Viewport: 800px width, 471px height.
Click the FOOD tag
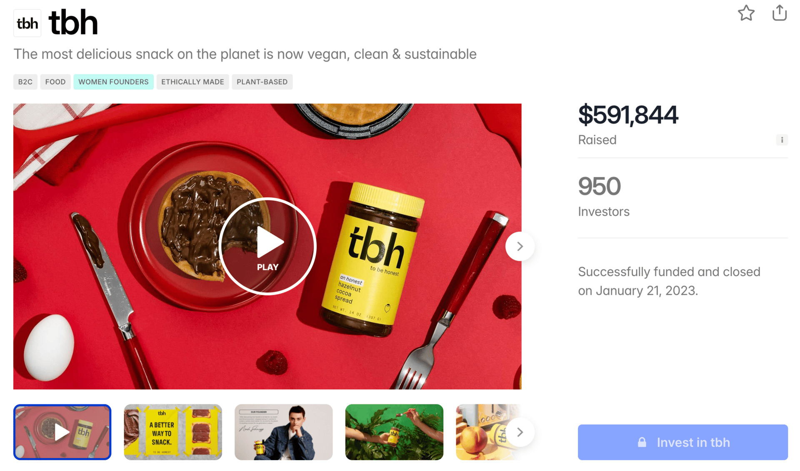(x=55, y=82)
